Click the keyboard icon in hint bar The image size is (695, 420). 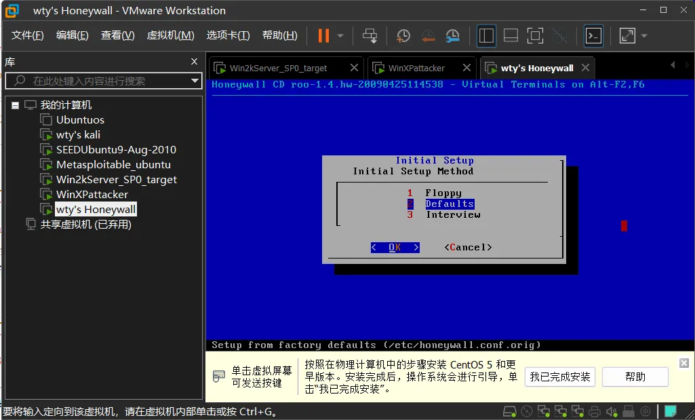pyautogui.click(x=219, y=377)
